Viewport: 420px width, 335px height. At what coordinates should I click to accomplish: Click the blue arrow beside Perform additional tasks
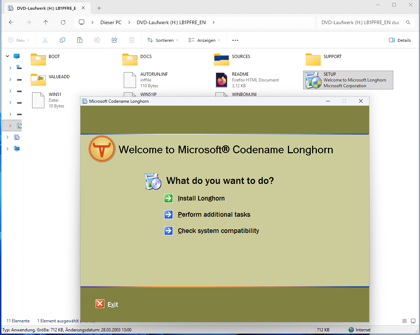coord(169,215)
